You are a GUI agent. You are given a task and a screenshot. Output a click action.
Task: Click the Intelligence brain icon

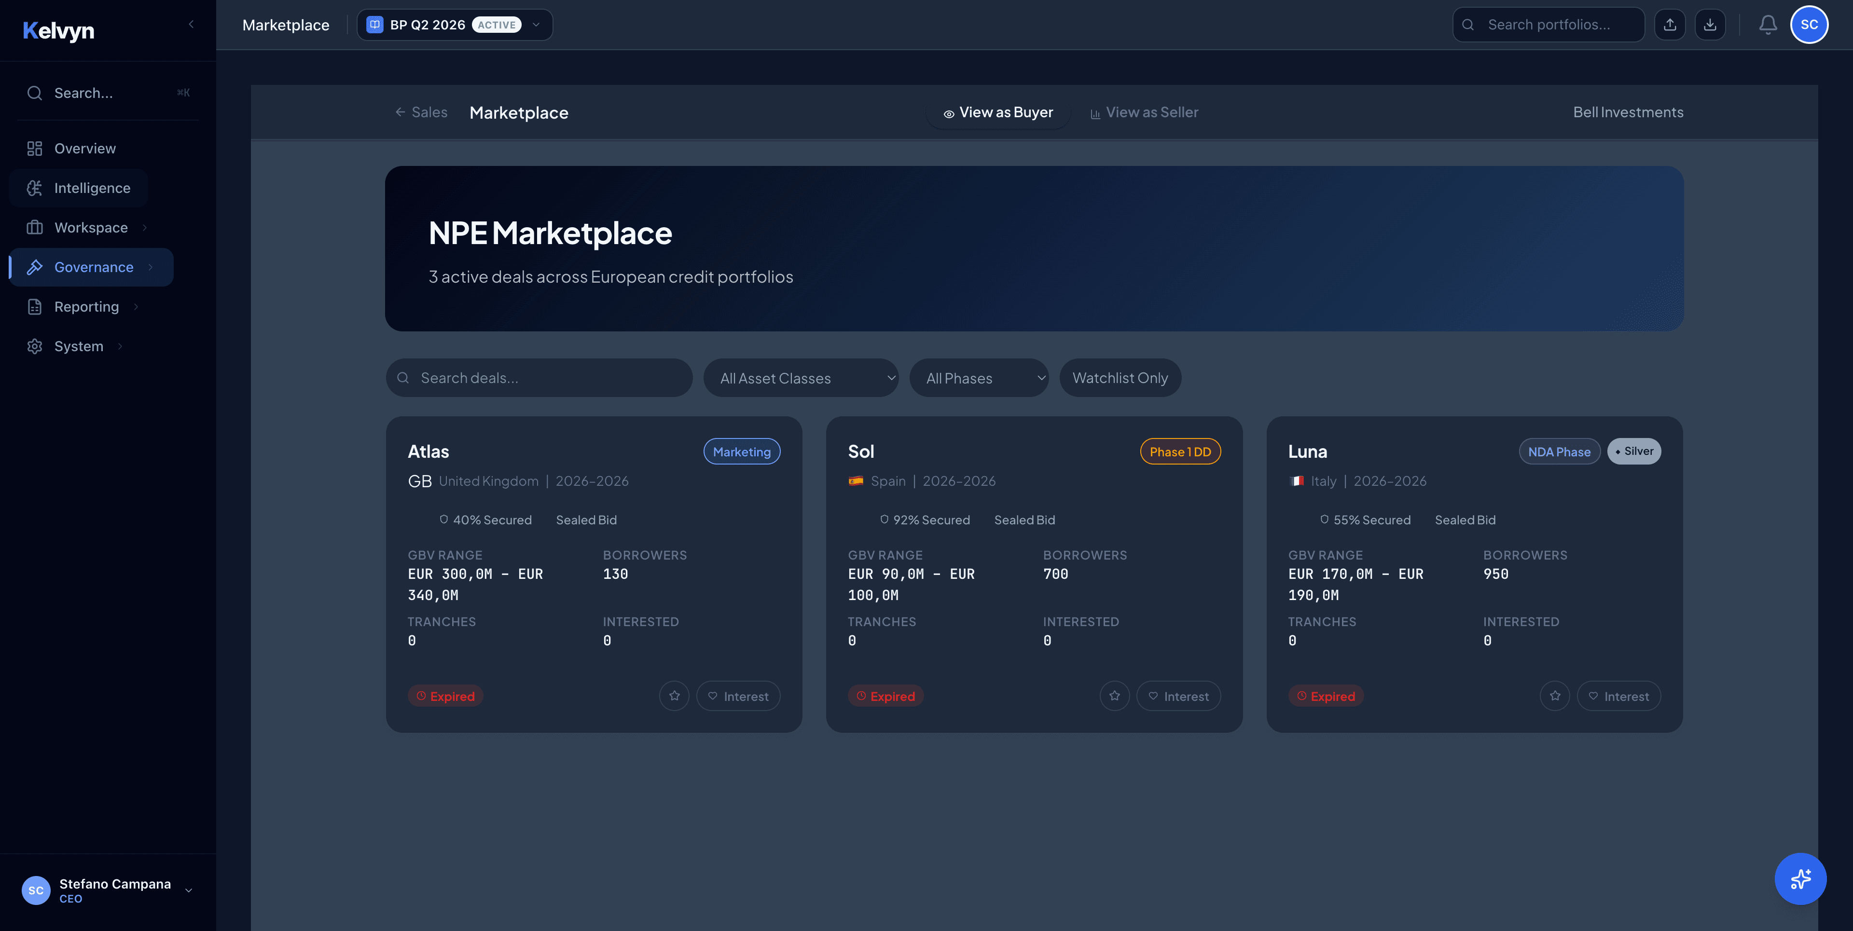coord(35,188)
